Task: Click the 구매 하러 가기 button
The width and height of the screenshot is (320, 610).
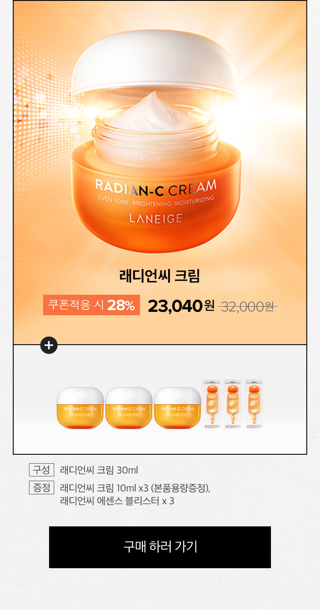Action: [160, 547]
